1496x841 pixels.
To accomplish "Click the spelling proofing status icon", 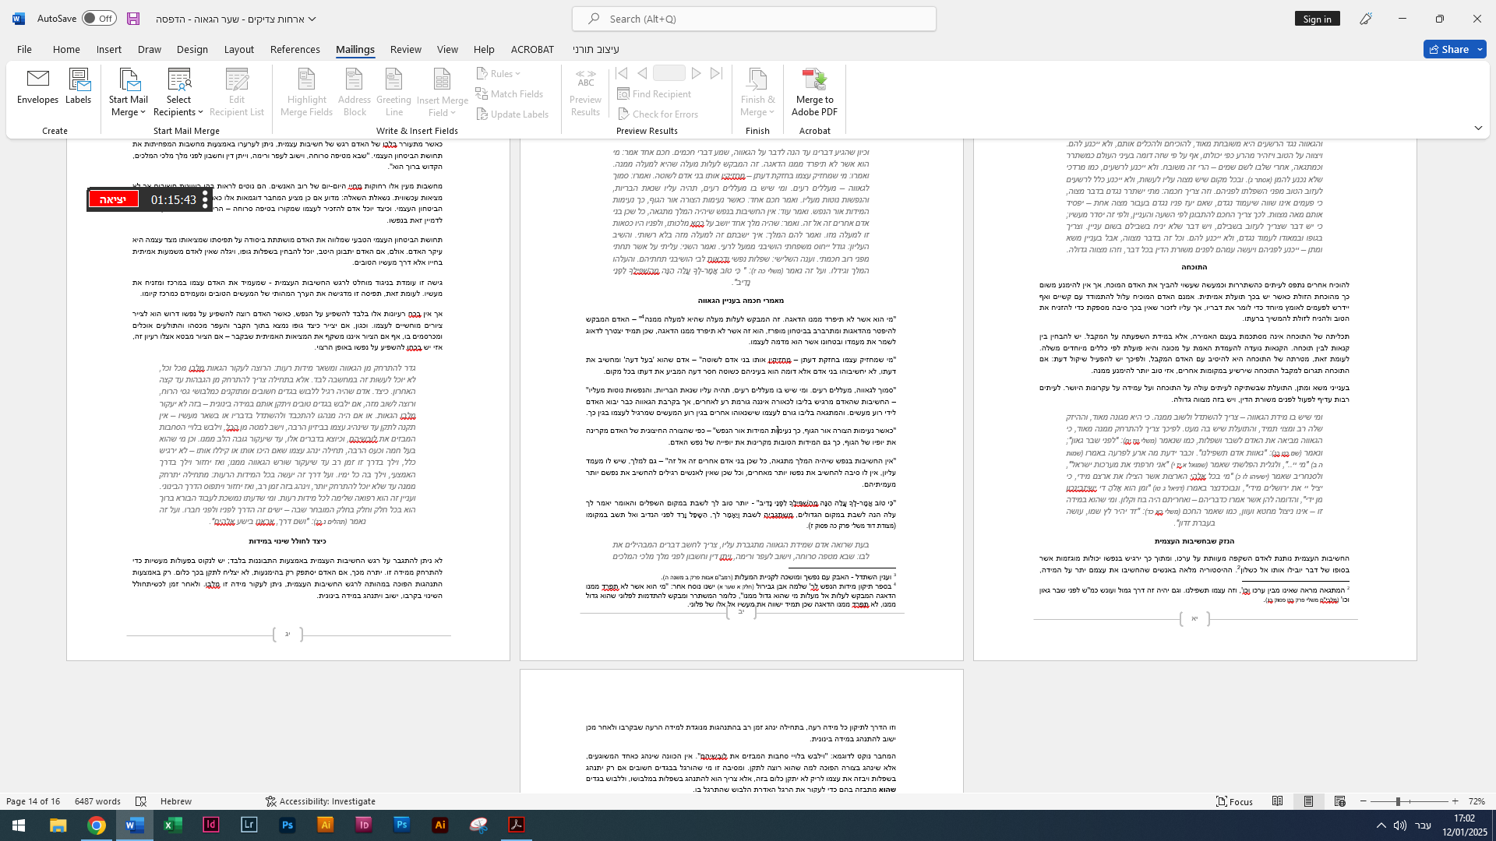I will click(141, 801).
